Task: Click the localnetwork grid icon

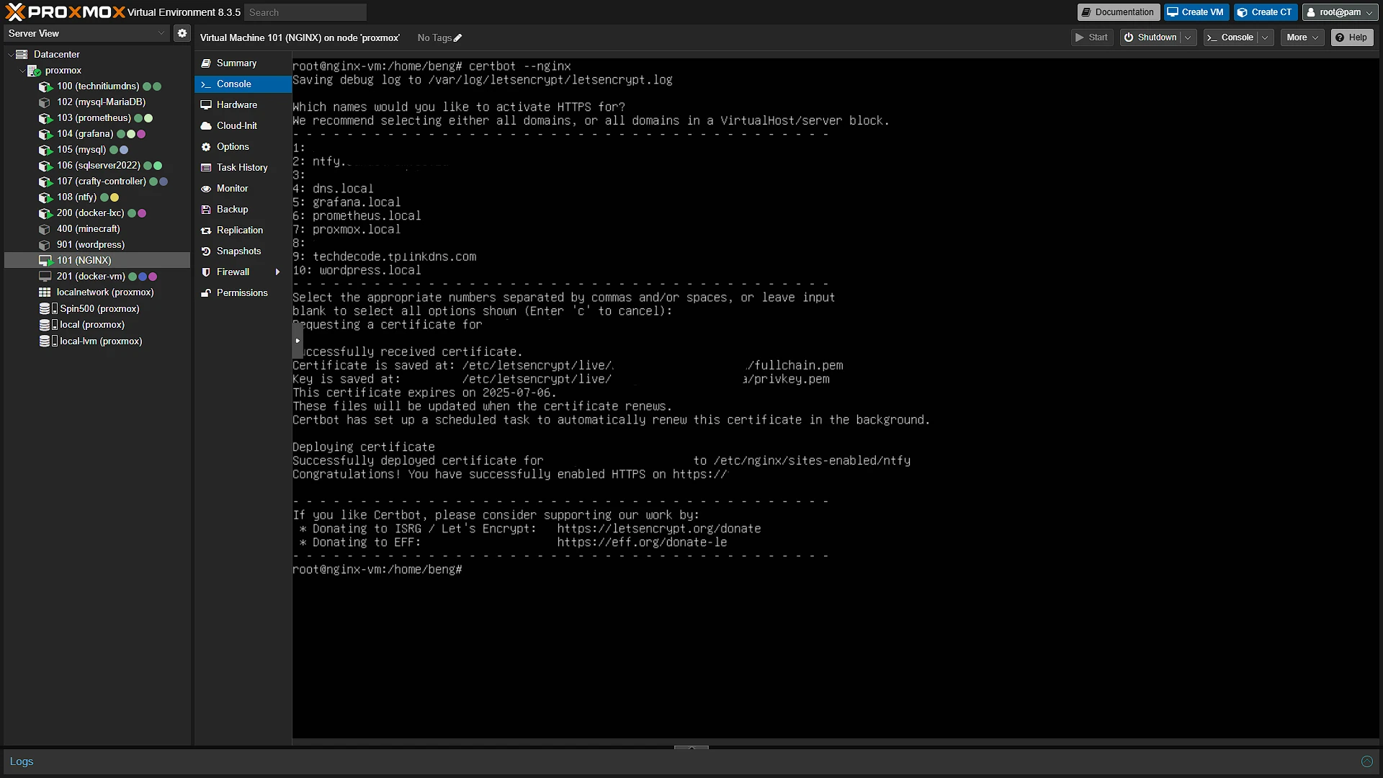Action: tap(45, 292)
